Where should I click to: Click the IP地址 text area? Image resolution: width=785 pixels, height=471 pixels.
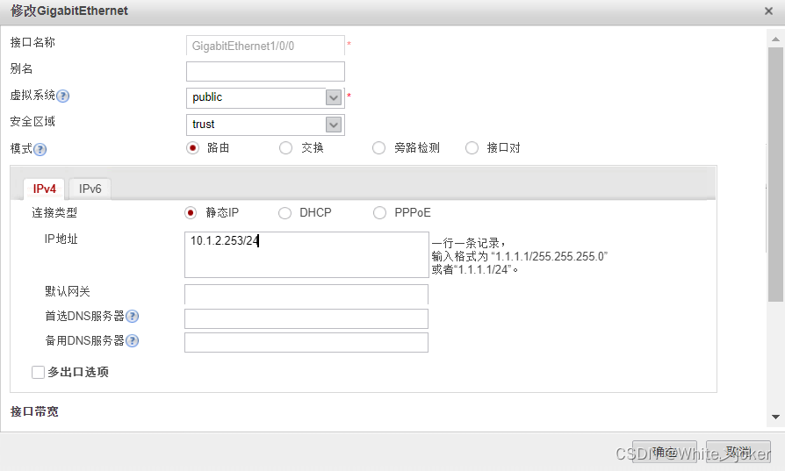coord(306,254)
